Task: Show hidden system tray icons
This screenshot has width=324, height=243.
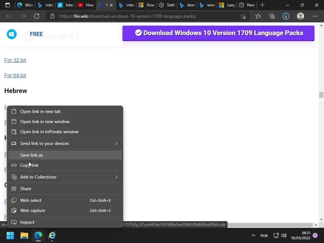Action: (253, 235)
